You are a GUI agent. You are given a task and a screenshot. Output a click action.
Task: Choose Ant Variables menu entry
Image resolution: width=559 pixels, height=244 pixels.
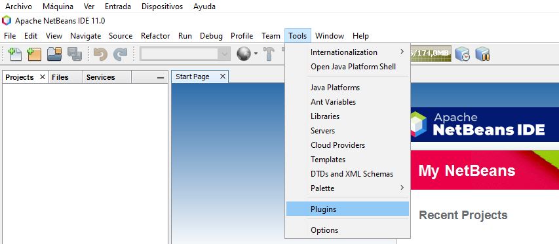347,102
